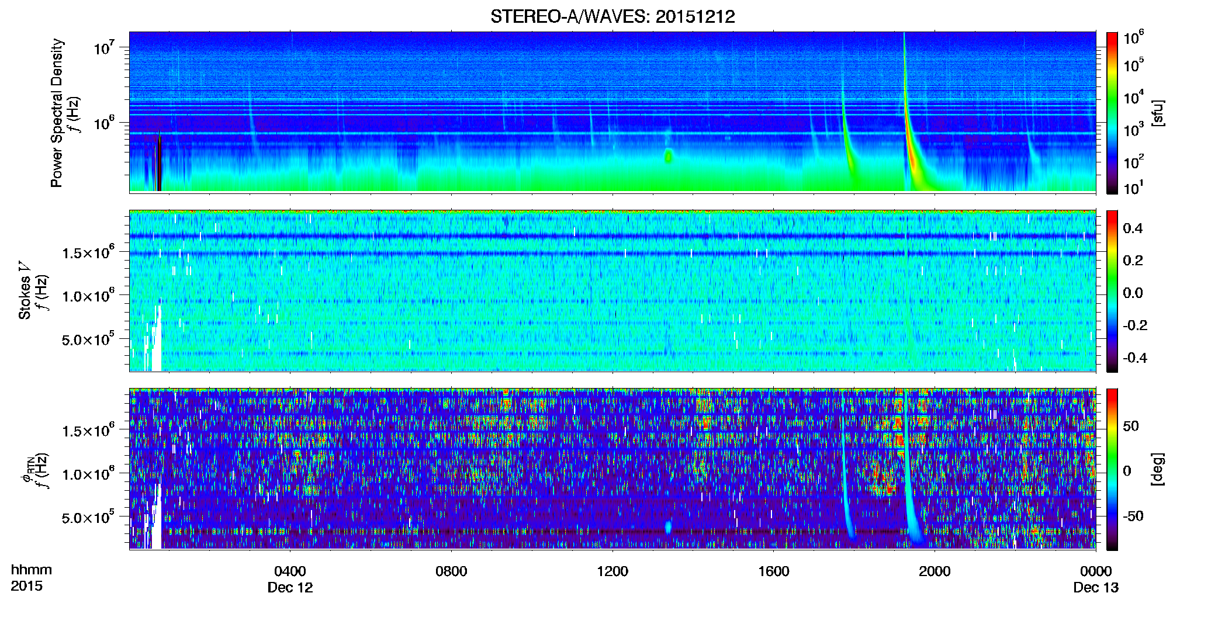Click the 1.5×10^6 tick of φRTN panel
The height and width of the screenshot is (631, 1225).
pyautogui.click(x=88, y=430)
